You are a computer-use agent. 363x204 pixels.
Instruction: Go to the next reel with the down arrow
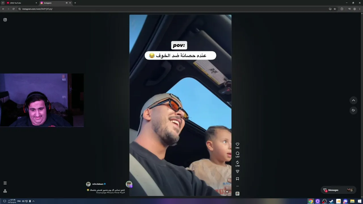click(x=353, y=110)
